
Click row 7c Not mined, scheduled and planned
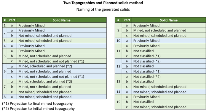[x=62, y=92]
